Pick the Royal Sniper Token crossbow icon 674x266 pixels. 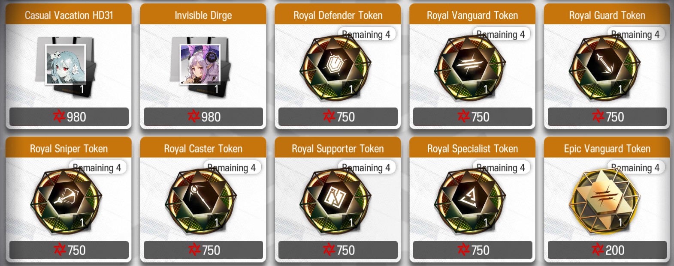pos(66,200)
